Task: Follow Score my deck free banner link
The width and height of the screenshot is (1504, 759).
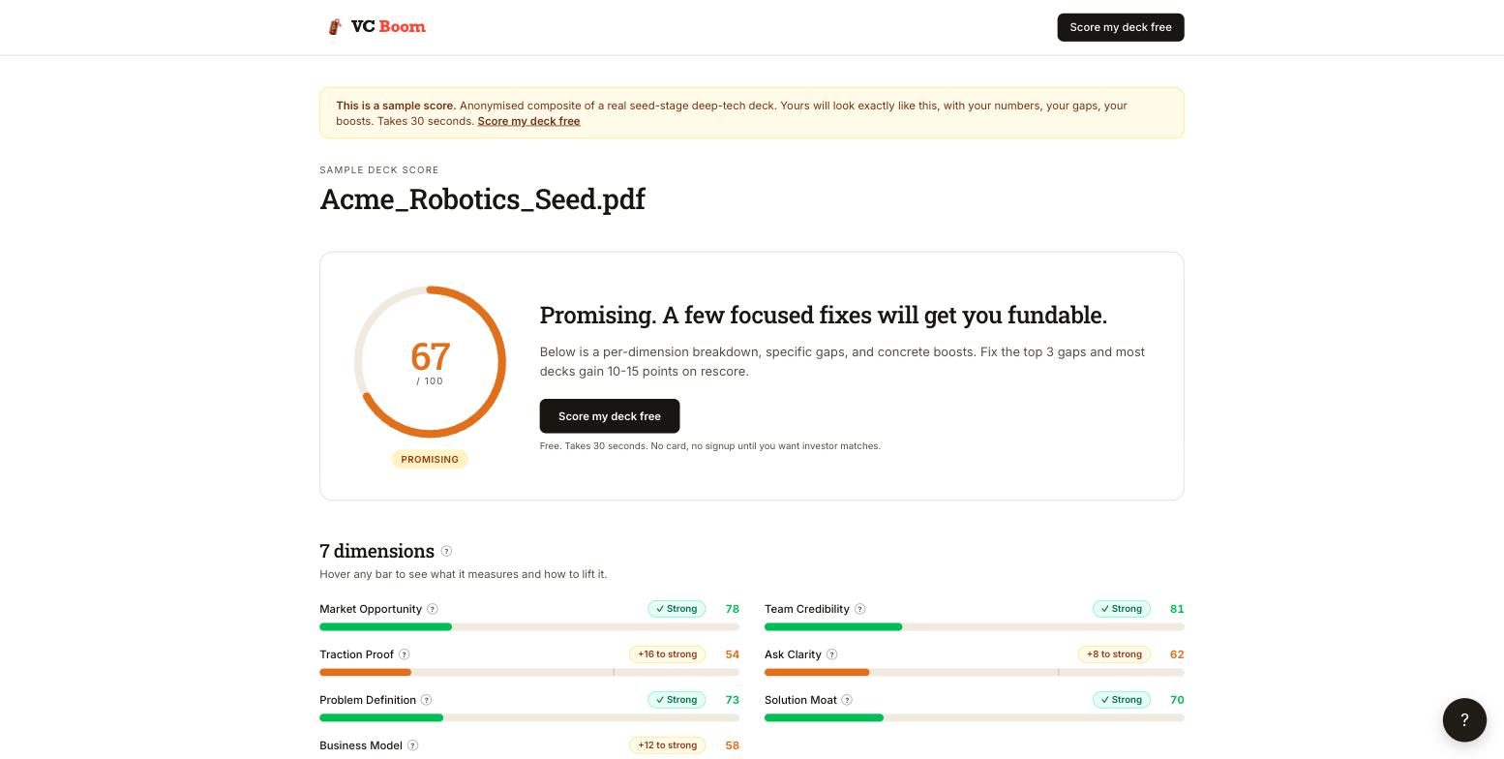Action: (x=528, y=121)
